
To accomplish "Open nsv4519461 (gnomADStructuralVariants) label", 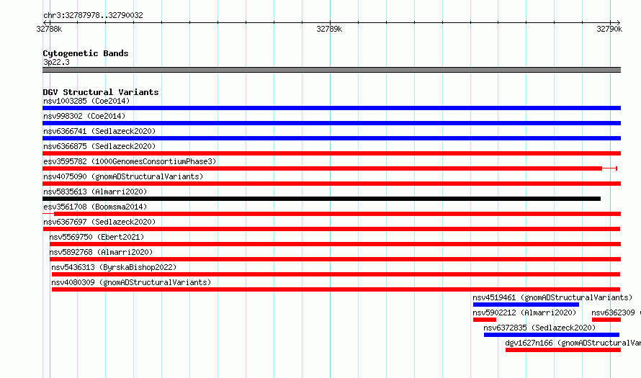I will (552, 297).
